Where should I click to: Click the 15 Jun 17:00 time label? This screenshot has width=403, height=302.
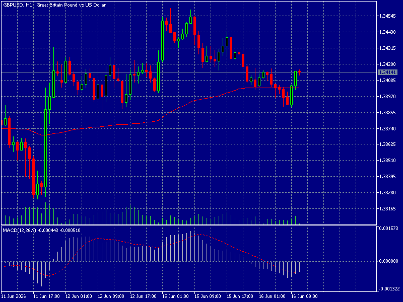point(240,296)
